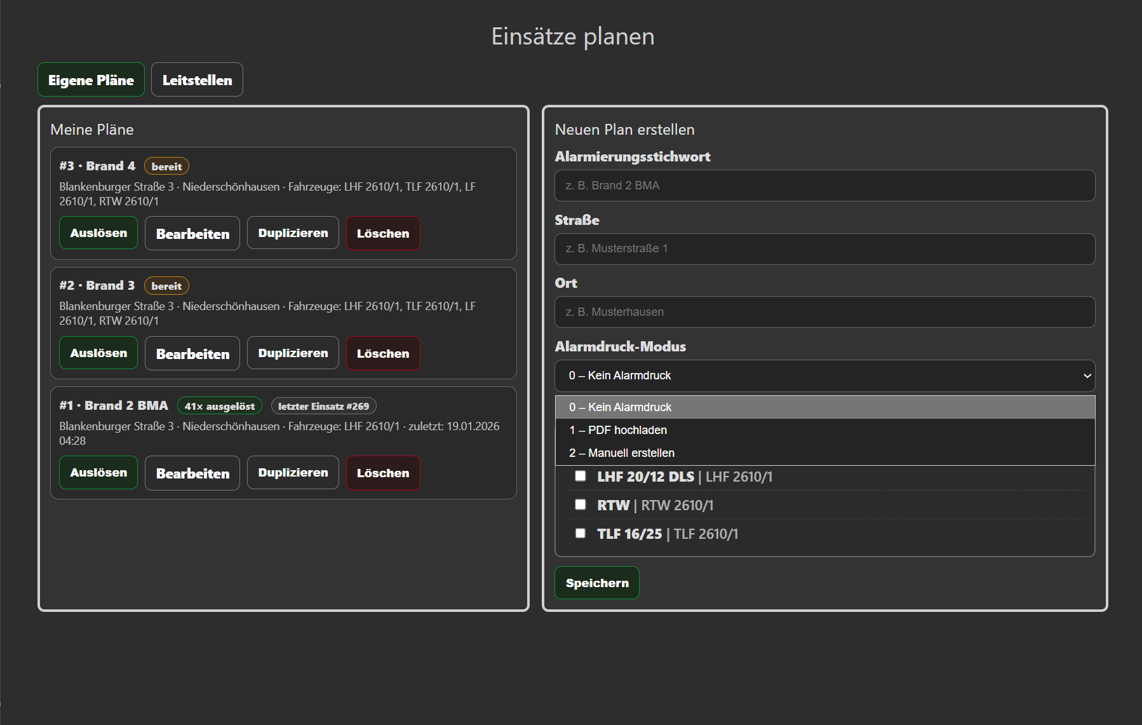Trigger plan #1 Brand 2 BMA
This screenshot has height=725, width=1142.
[98, 472]
